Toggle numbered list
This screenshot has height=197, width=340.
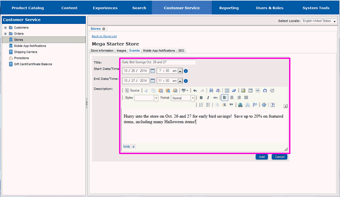tap(201, 105)
